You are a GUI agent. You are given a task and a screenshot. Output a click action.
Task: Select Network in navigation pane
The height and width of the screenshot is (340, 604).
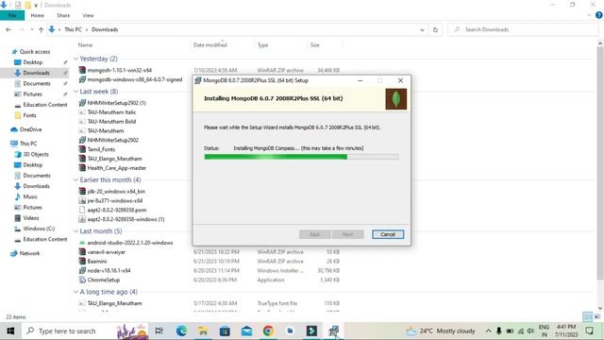coord(29,253)
